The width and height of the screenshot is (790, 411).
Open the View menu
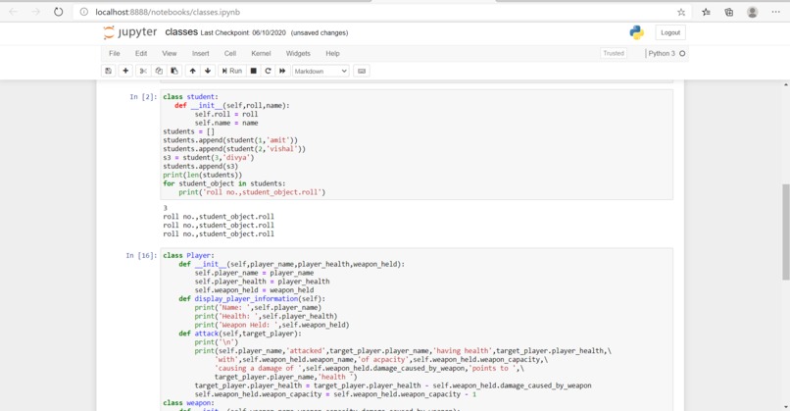[170, 53]
